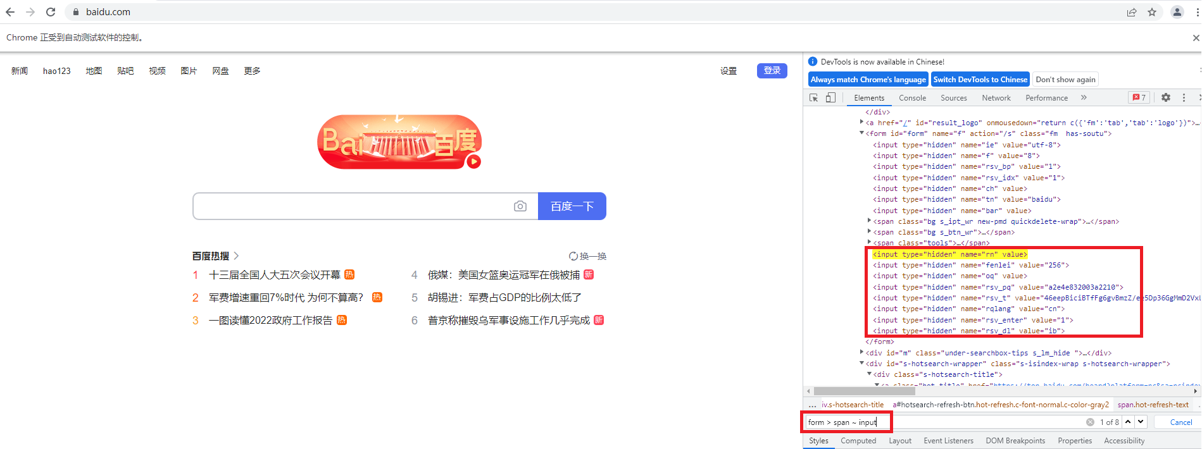Screen dimensions: 1202x449
Task: Open the Properties pane tab
Action: pos(1075,441)
